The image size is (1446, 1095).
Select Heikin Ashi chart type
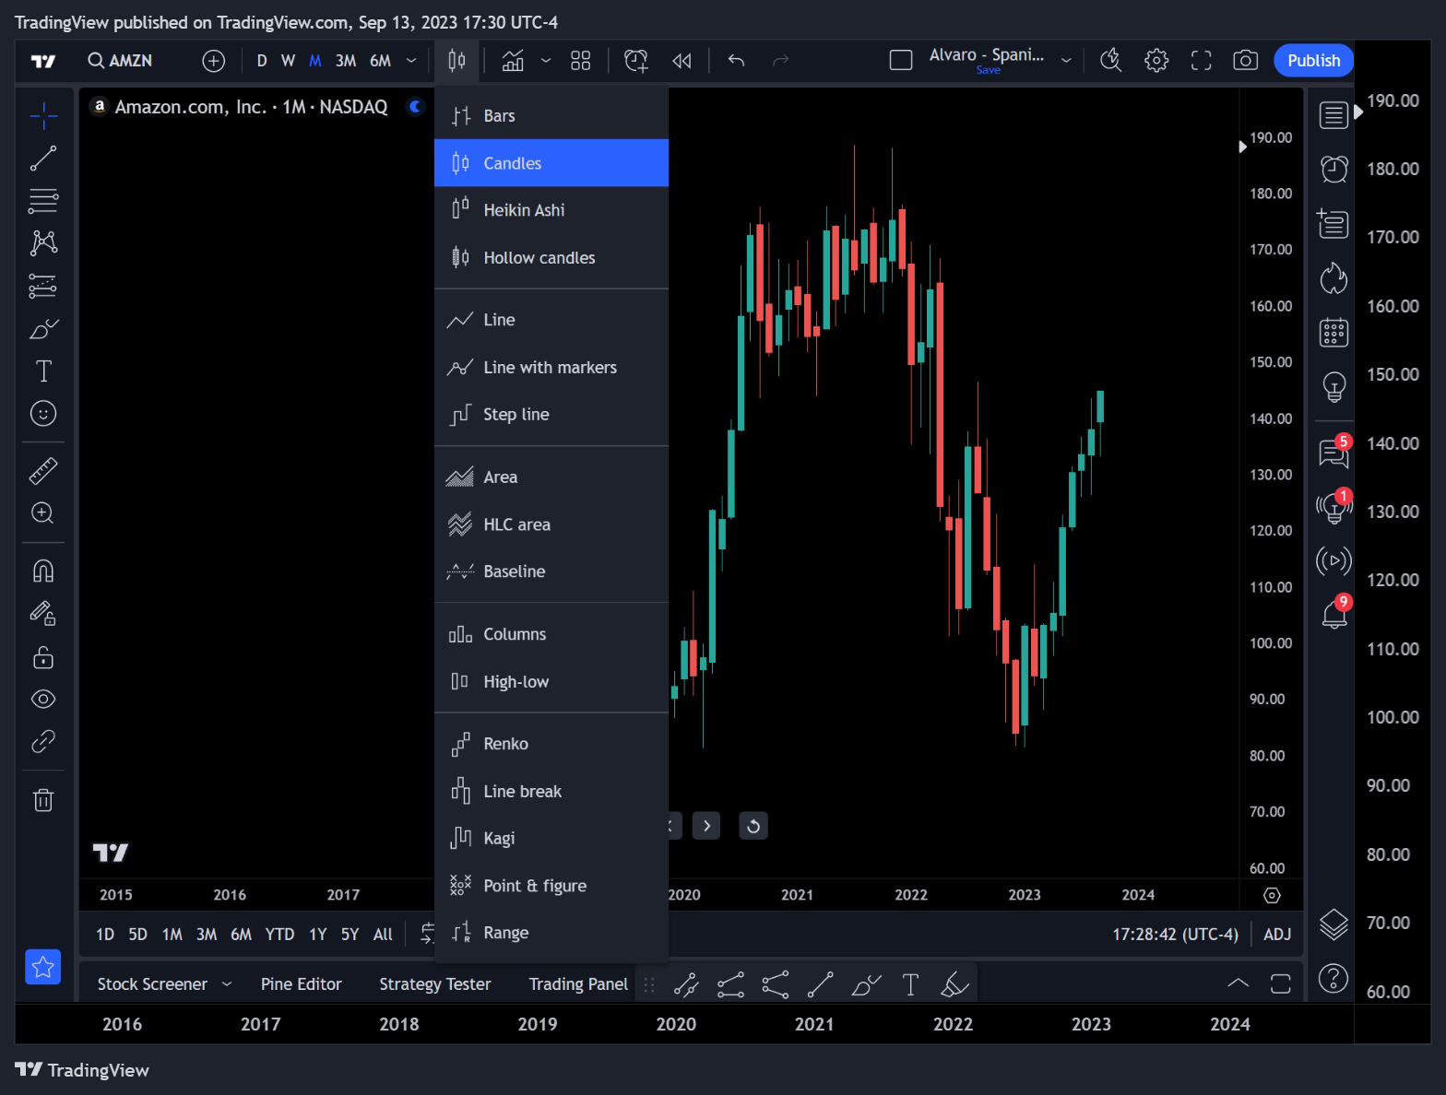tap(551, 210)
